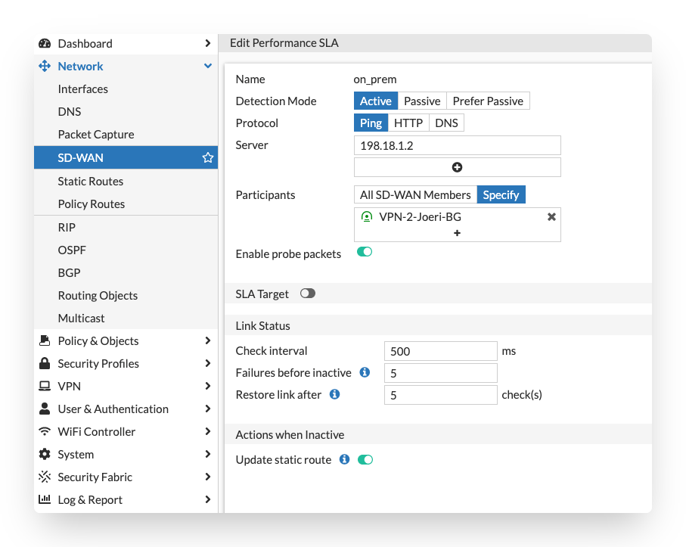
Task: Click the plus icon to add server
Action: tap(457, 167)
